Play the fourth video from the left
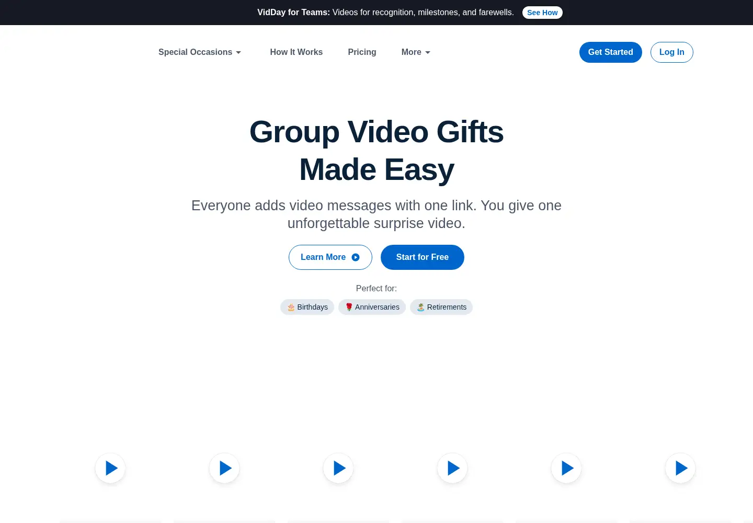 click(452, 468)
